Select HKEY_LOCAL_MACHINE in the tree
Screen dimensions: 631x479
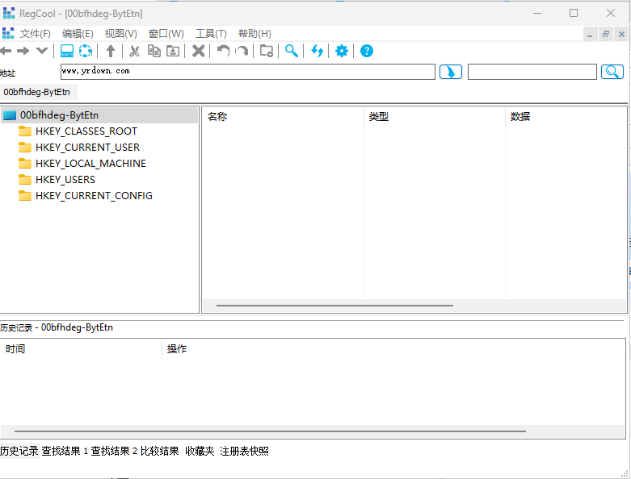[90, 164]
